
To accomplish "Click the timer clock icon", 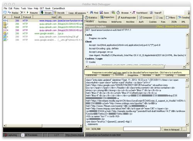I will (x=118, y=12).
